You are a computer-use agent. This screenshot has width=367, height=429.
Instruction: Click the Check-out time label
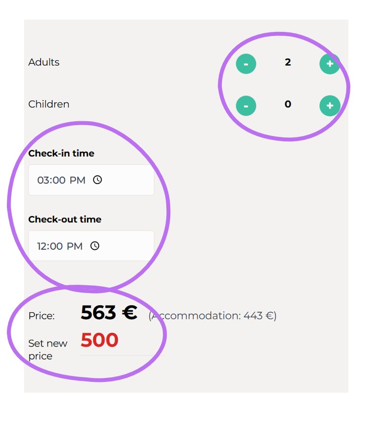65,219
